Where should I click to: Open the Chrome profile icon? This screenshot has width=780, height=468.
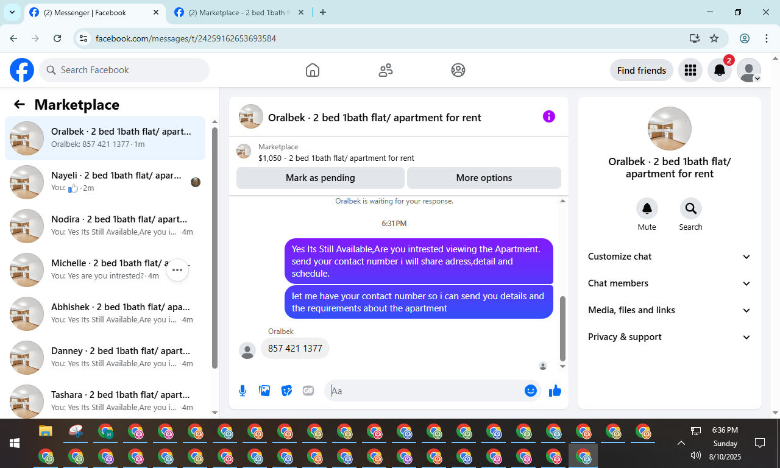click(745, 38)
